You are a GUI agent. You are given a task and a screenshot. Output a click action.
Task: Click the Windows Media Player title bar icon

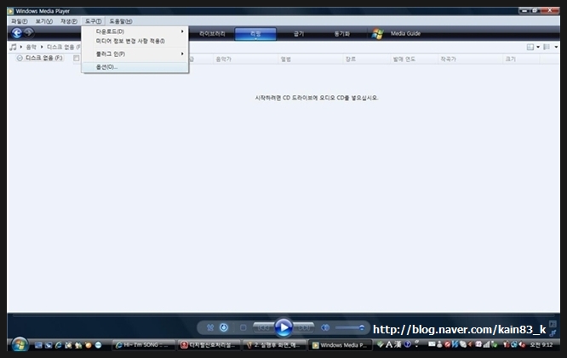pyautogui.click(x=11, y=11)
